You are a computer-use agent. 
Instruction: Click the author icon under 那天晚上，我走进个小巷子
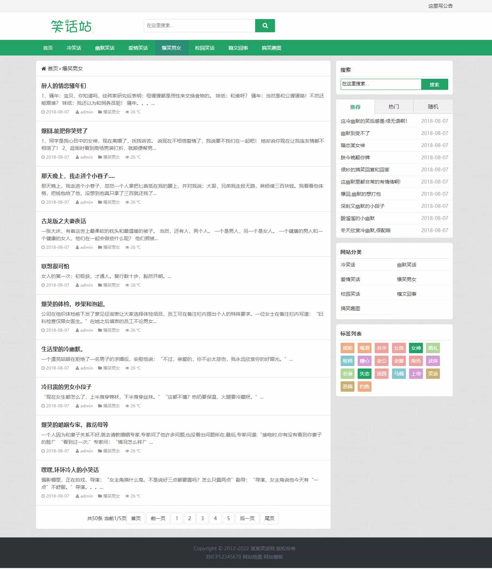[x=77, y=202]
